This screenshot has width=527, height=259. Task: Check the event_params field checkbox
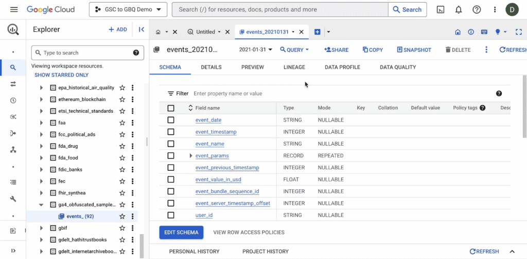click(x=171, y=156)
